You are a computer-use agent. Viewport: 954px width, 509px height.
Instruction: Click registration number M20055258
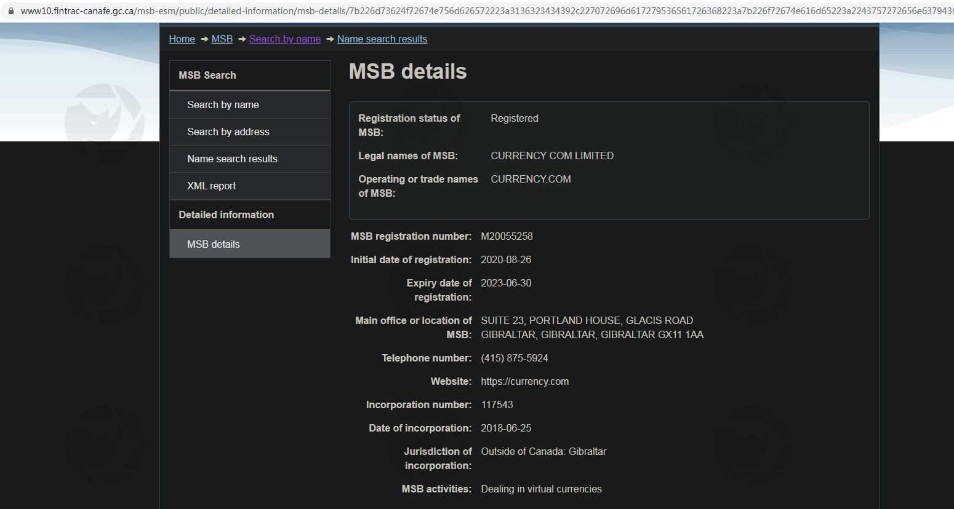507,236
